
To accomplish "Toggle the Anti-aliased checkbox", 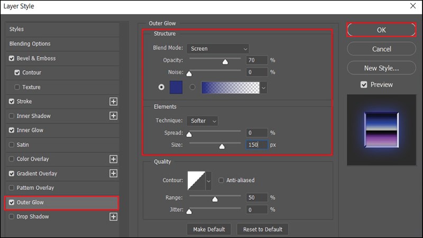I will pyautogui.click(x=221, y=180).
